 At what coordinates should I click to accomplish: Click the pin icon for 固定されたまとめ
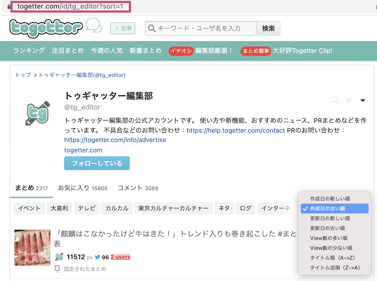pyautogui.click(x=57, y=269)
